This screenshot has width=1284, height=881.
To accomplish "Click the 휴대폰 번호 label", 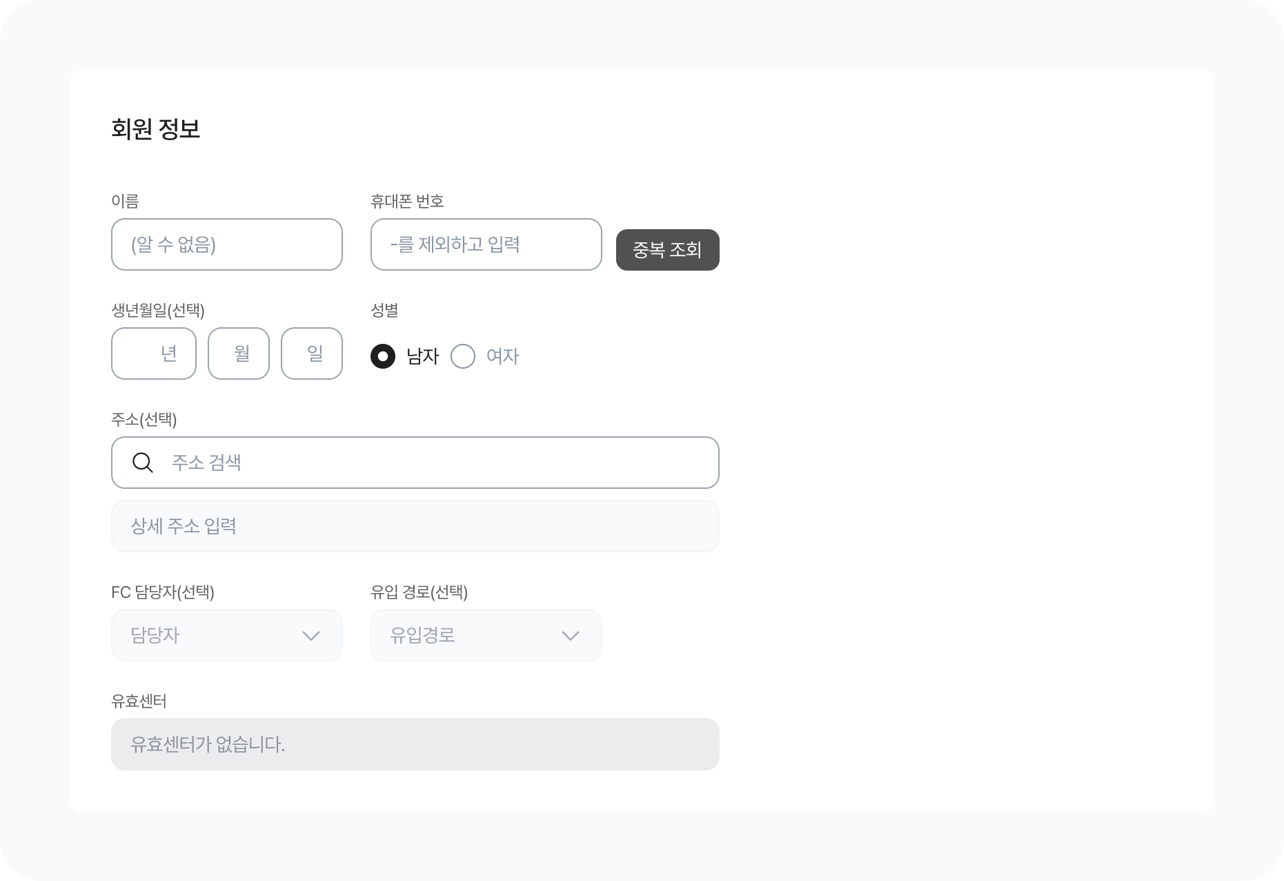I will [407, 201].
